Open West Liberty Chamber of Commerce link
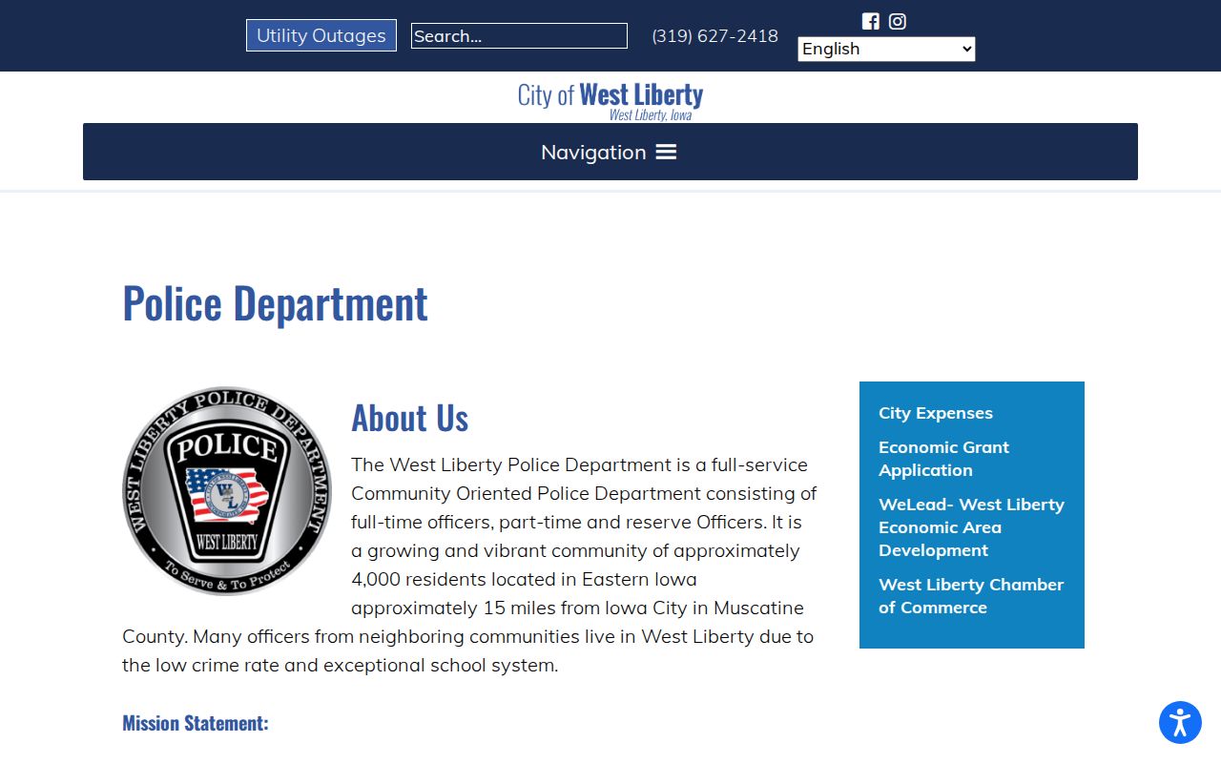1221x763 pixels. pyautogui.click(x=971, y=596)
